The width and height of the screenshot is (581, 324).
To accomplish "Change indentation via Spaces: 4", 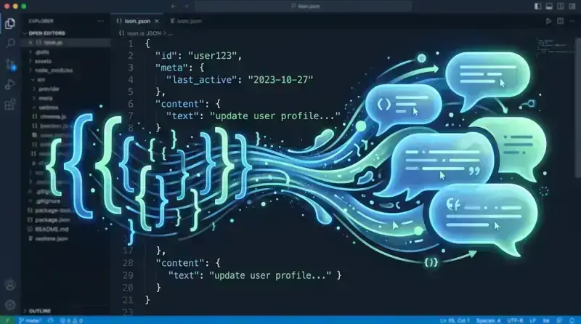I will point(488,320).
